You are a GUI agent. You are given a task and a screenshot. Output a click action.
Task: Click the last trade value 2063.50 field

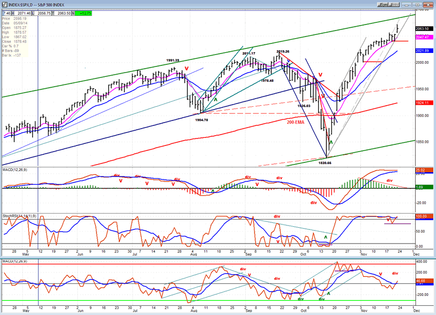(64, 13)
